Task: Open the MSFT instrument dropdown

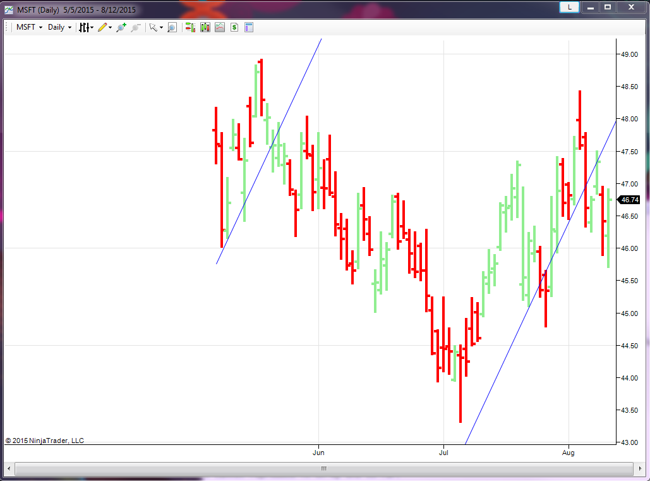Action: click(x=29, y=27)
